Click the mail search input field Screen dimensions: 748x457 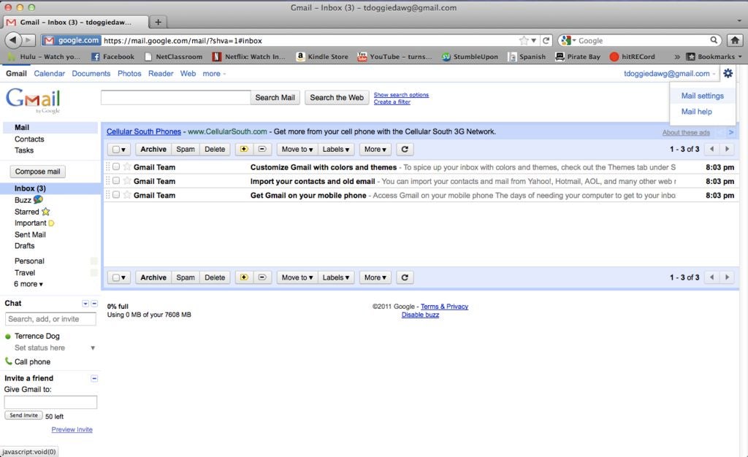(x=175, y=98)
